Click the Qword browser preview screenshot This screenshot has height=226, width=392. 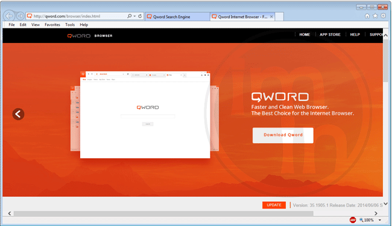[x=145, y=115]
